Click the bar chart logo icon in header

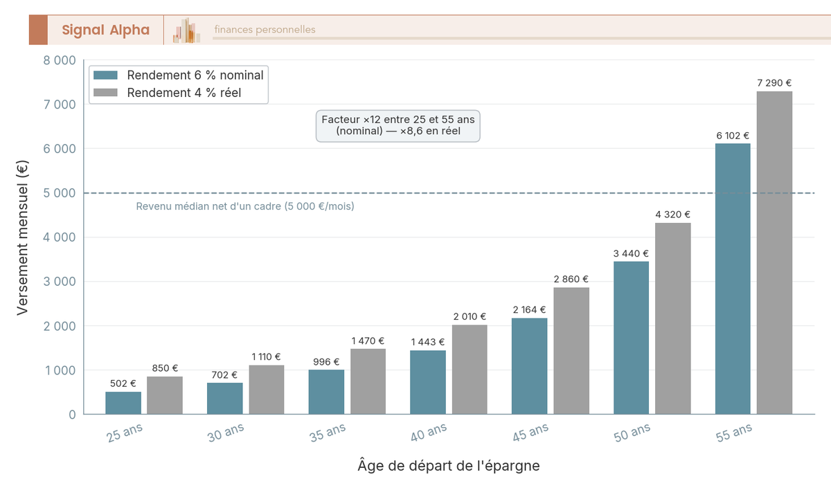coord(187,30)
